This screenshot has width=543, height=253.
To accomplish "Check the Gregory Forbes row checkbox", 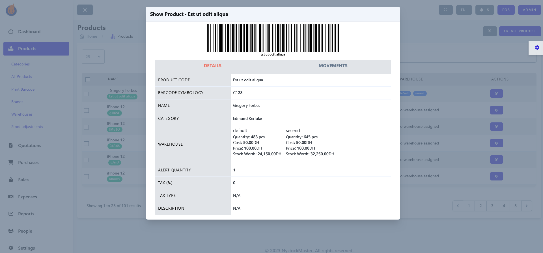I will pos(87,94).
